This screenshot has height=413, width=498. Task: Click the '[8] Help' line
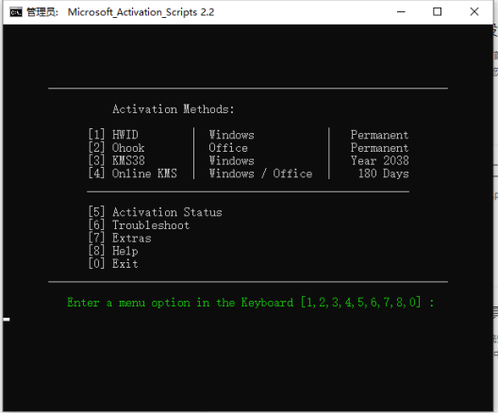coord(113,251)
